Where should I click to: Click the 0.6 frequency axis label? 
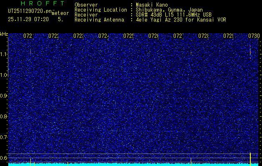click(4, 158)
